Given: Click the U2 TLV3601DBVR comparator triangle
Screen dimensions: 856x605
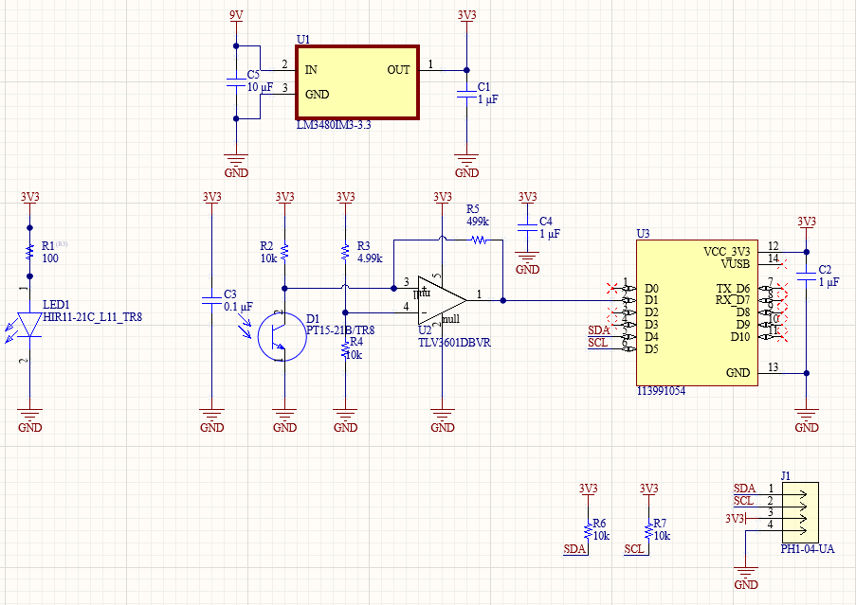Looking at the screenshot, I should point(441,298).
